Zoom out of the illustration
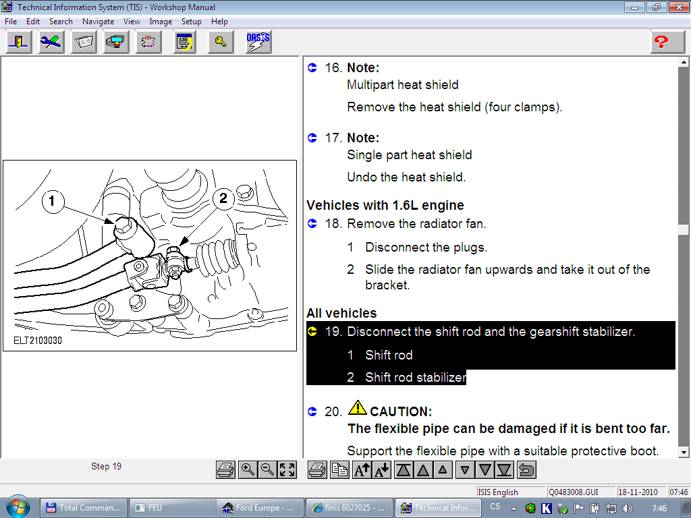The width and height of the screenshot is (691, 518). coord(267,469)
